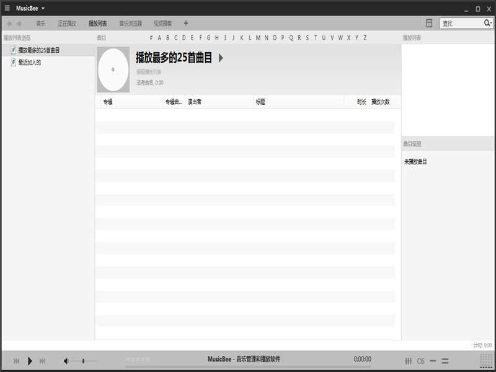
Task: Click the auto-playlist icon beside 播放最多的25首曲目
Action: 13,50
